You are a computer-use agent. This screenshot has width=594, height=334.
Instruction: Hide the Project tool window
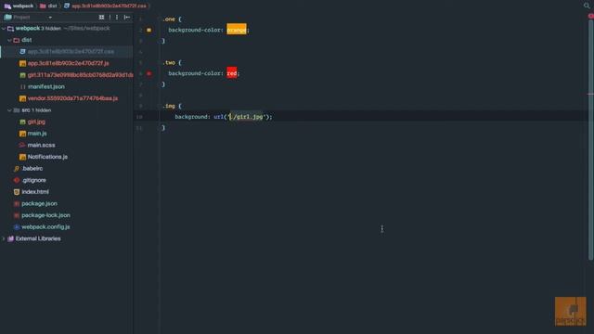(x=127, y=17)
